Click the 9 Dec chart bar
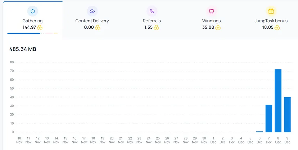The width and height of the screenshot is (298, 150). (x=287, y=114)
